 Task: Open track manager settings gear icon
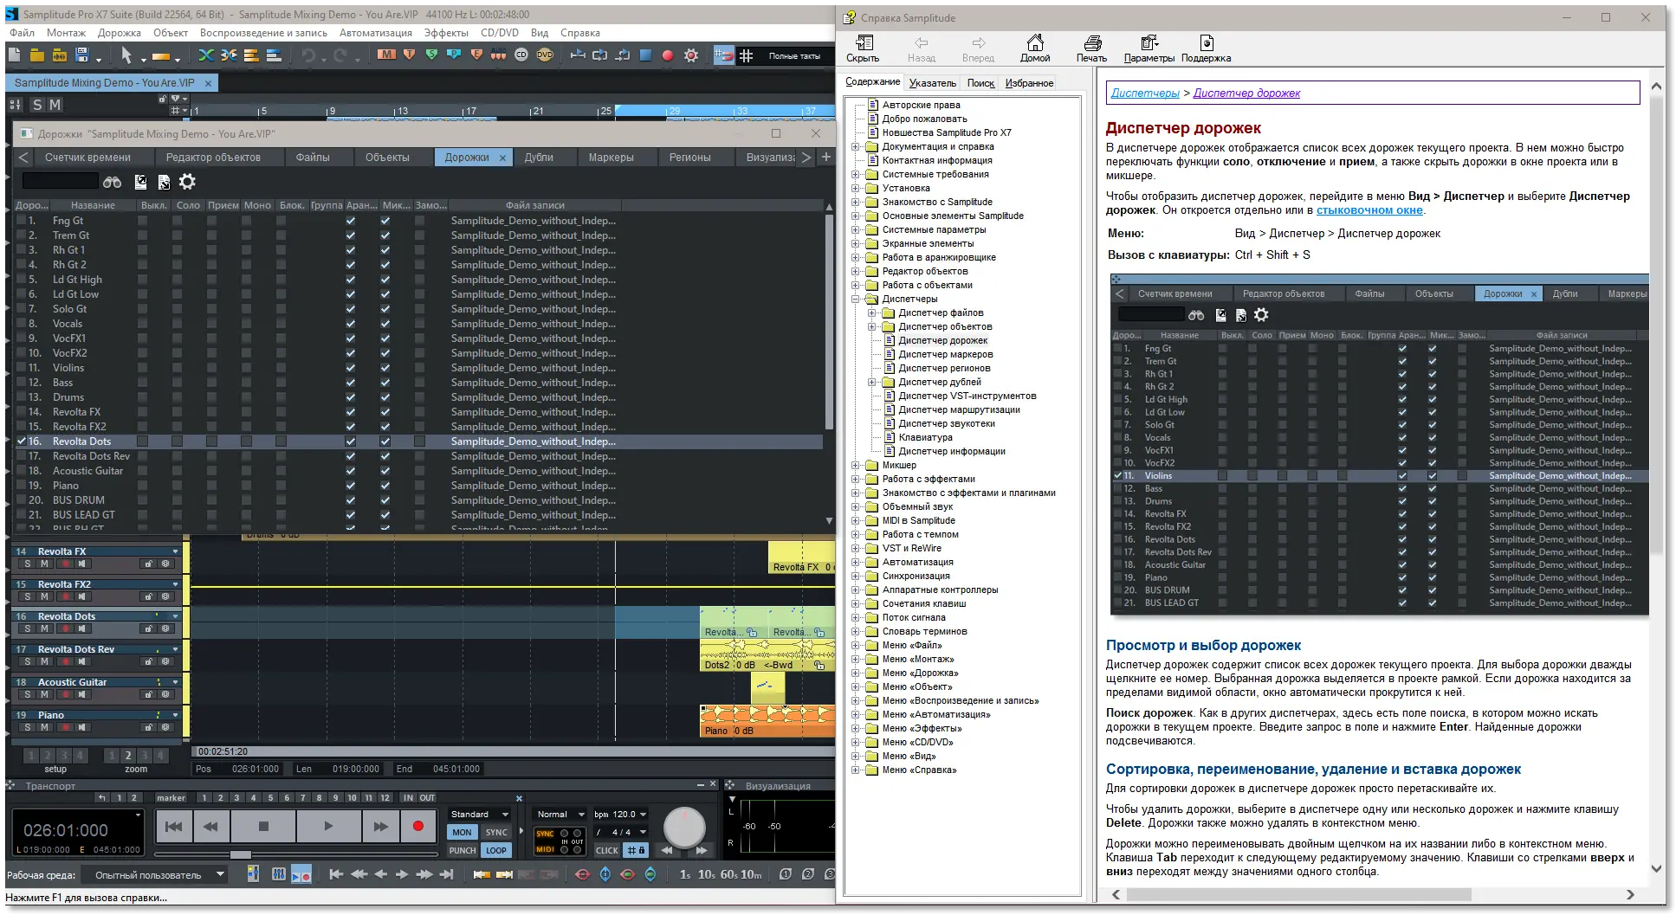(187, 182)
